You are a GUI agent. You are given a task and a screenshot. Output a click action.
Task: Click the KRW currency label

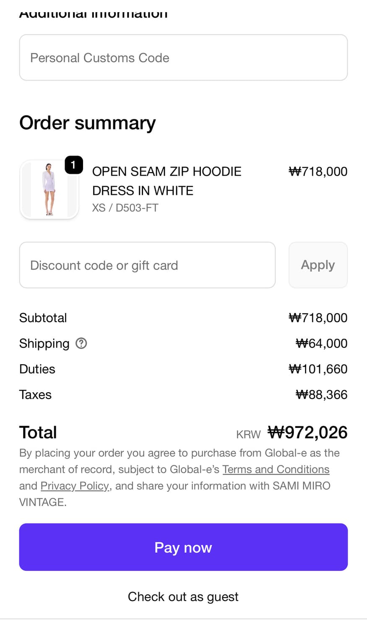pyautogui.click(x=248, y=434)
